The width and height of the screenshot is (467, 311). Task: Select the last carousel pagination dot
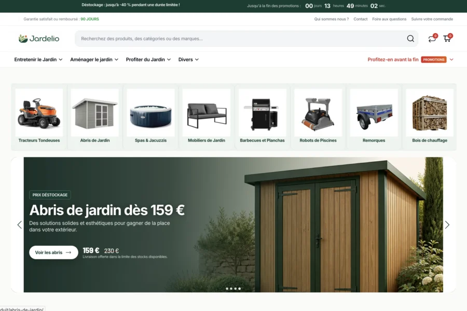tap(239, 289)
